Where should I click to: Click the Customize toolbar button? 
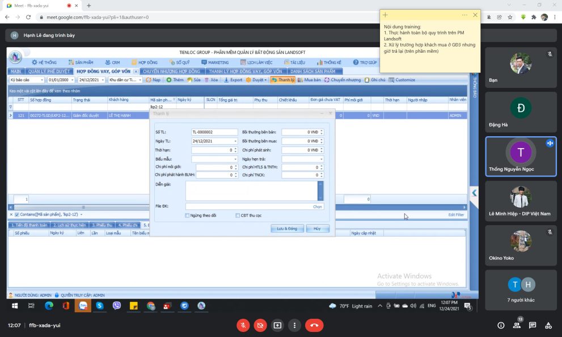[x=402, y=79]
